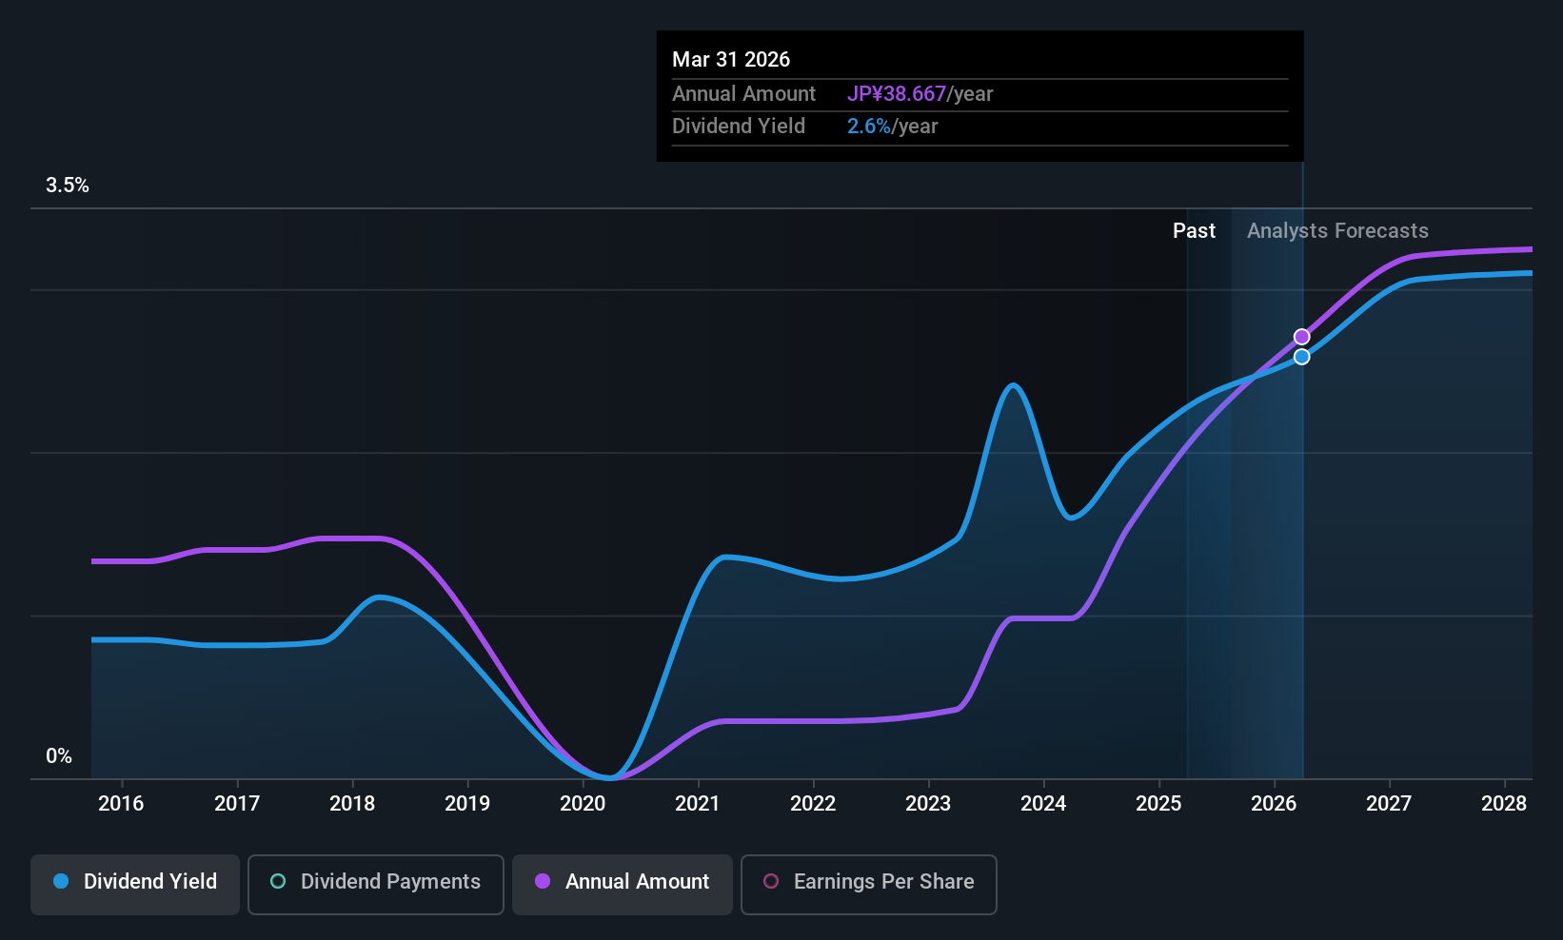Enable the Dividend Payments series
This screenshot has height=940, width=1563.
tap(376, 884)
